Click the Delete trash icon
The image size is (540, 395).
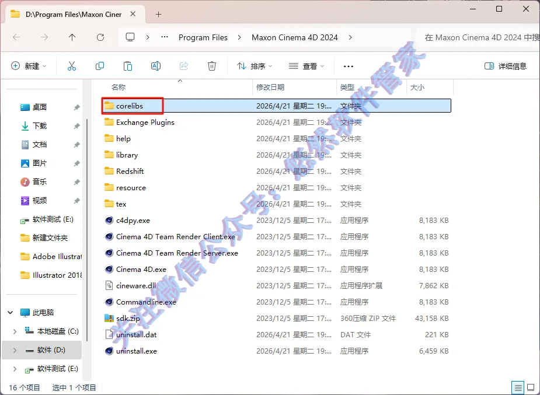pyautogui.click(x=212, y=66)
